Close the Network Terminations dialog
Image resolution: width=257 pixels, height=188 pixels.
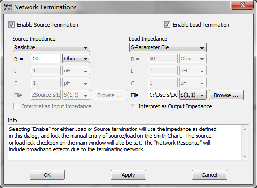pyautogui.click(x=242, y=5)
